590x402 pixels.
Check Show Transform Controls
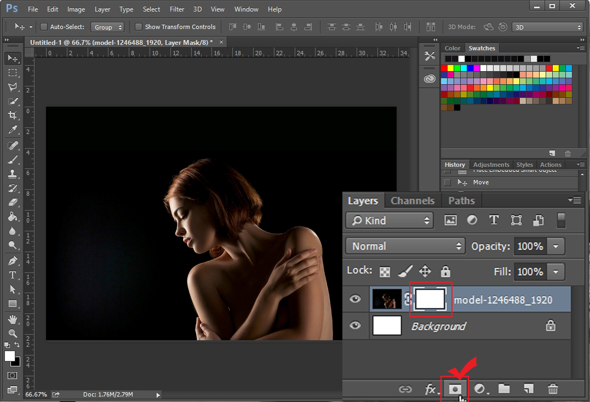139,27
